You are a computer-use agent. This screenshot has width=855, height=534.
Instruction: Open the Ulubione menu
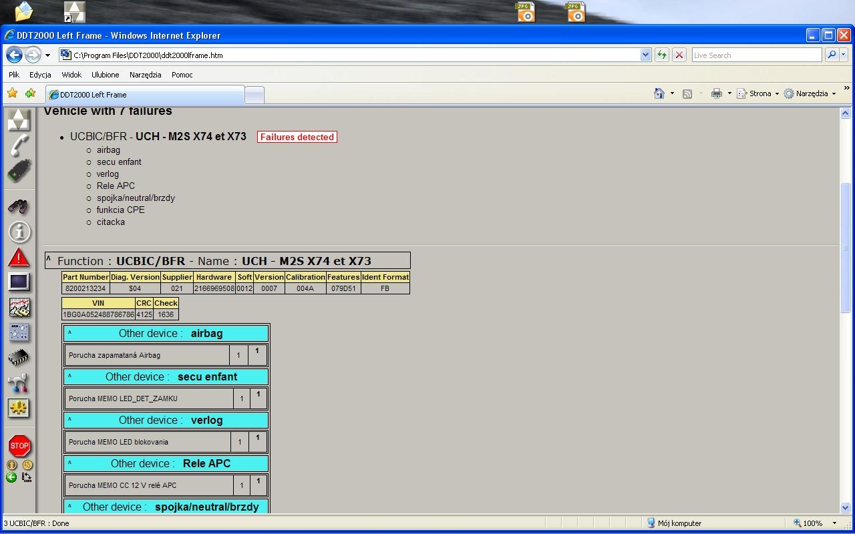pyautogui.click(x=106, y=75)
